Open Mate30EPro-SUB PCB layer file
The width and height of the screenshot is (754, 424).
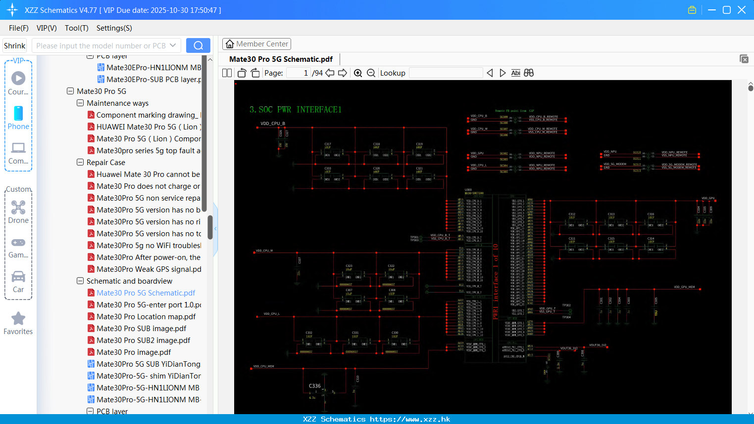tap(149, 79)
